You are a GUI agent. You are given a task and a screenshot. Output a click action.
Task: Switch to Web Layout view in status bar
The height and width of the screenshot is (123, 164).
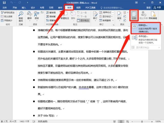(127, 121)
